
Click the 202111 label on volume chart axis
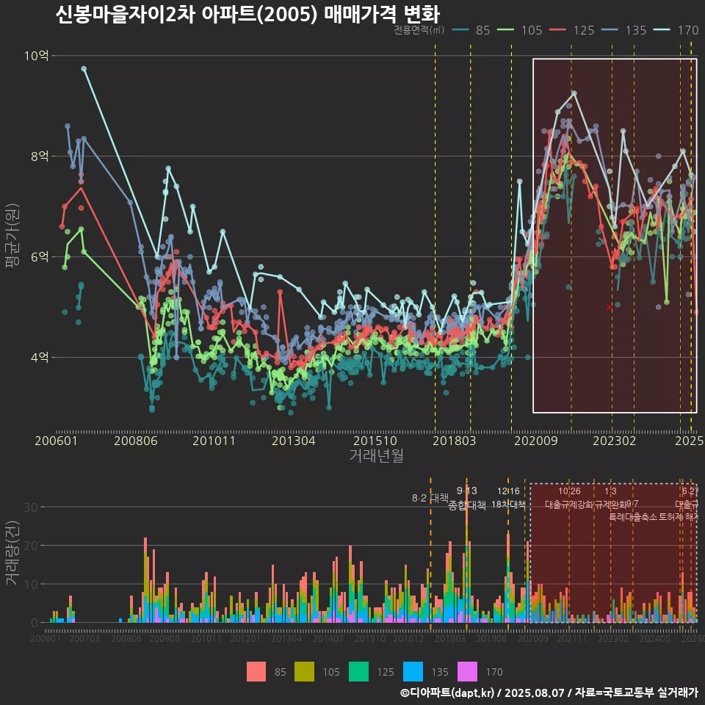pyautogui.click(x=572, y=638)
